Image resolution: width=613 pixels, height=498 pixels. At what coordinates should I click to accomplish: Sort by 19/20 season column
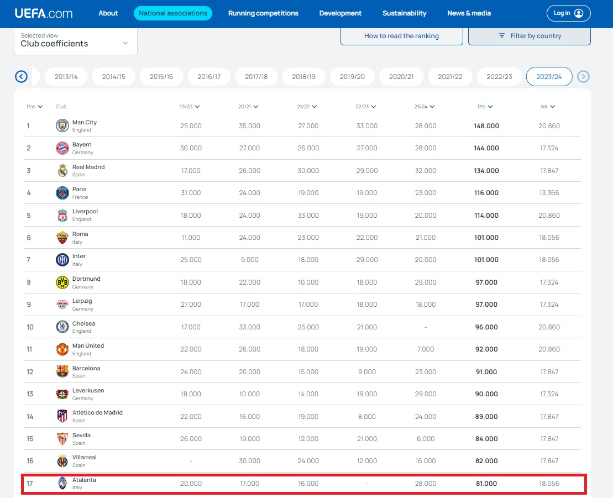coord(189,107)
